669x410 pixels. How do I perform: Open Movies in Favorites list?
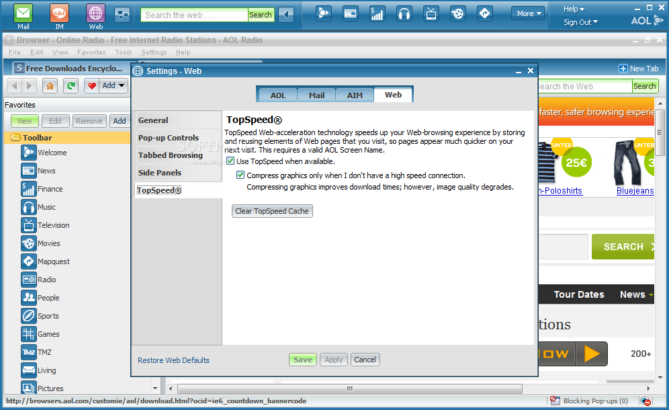coord(40,243)
